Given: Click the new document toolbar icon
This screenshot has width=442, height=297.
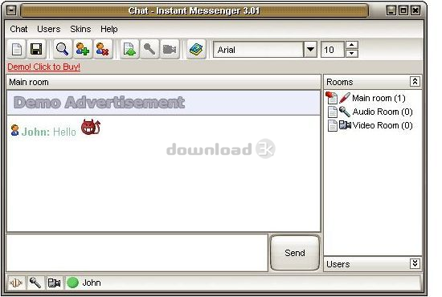Looking at the screenshot, I should click(x=17, y=49).
